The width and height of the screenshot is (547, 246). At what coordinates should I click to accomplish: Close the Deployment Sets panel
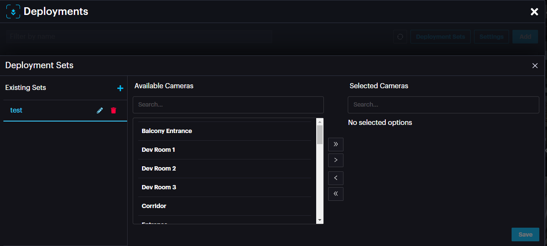point(535,66)
